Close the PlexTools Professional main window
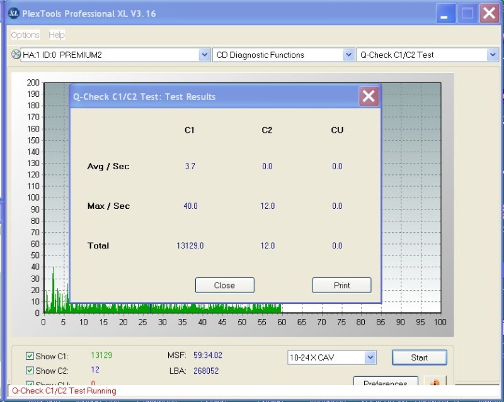The width and height of the screenshot is (504, 402). coord(489,13)
